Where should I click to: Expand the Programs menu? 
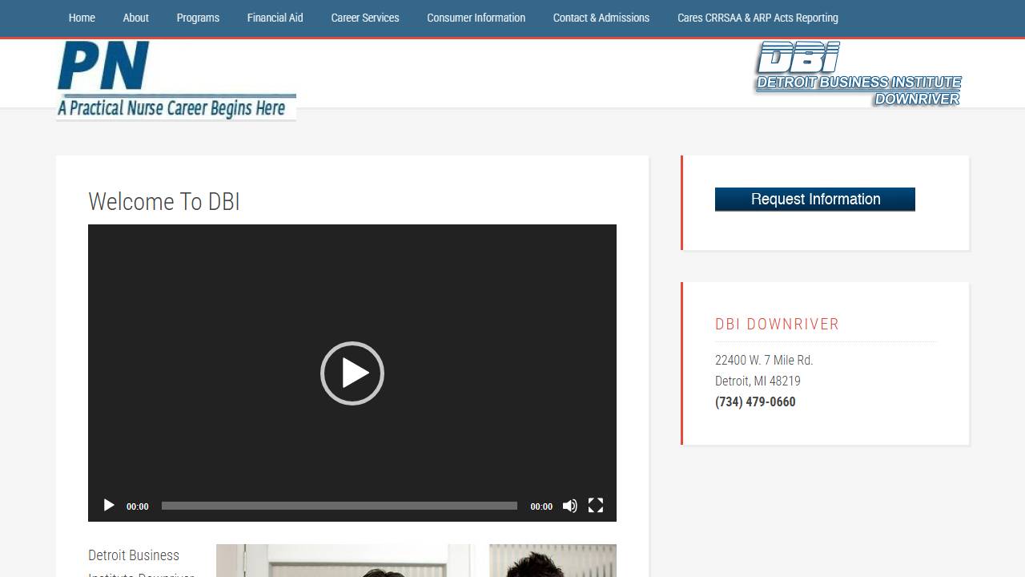pyautogui.click(x=198, y=18)
